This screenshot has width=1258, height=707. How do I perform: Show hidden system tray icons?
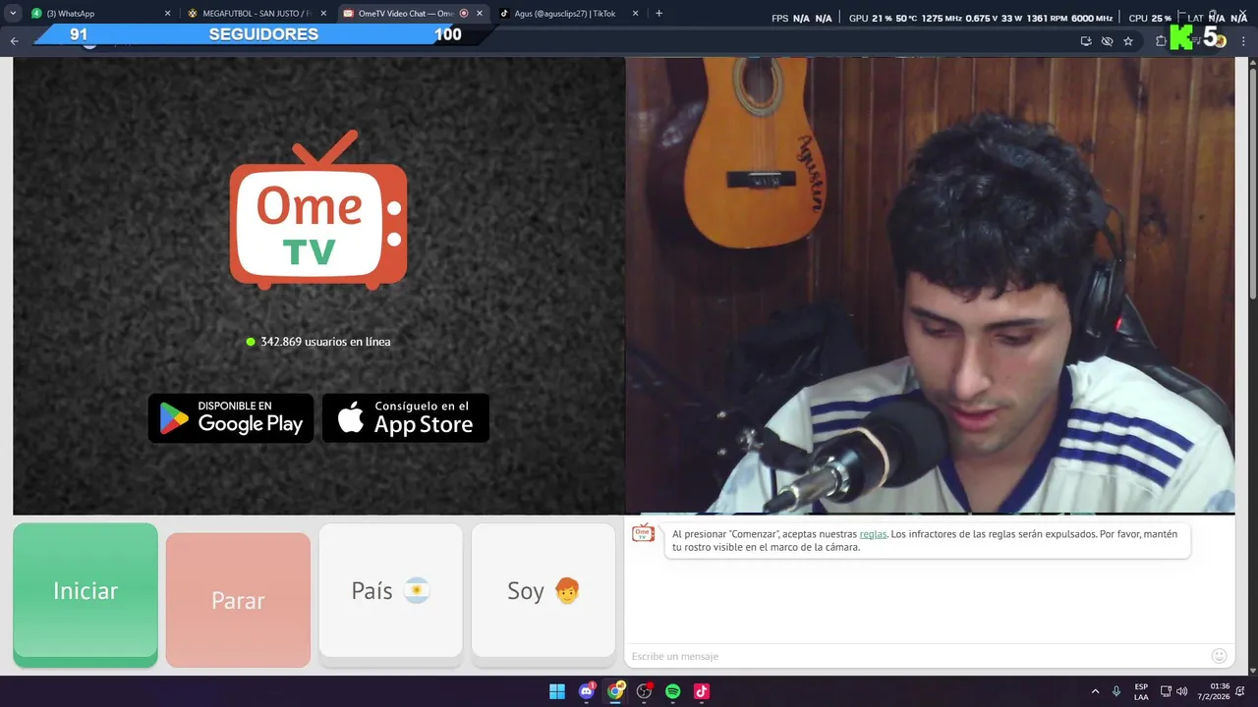click(x=1095, y=691)
